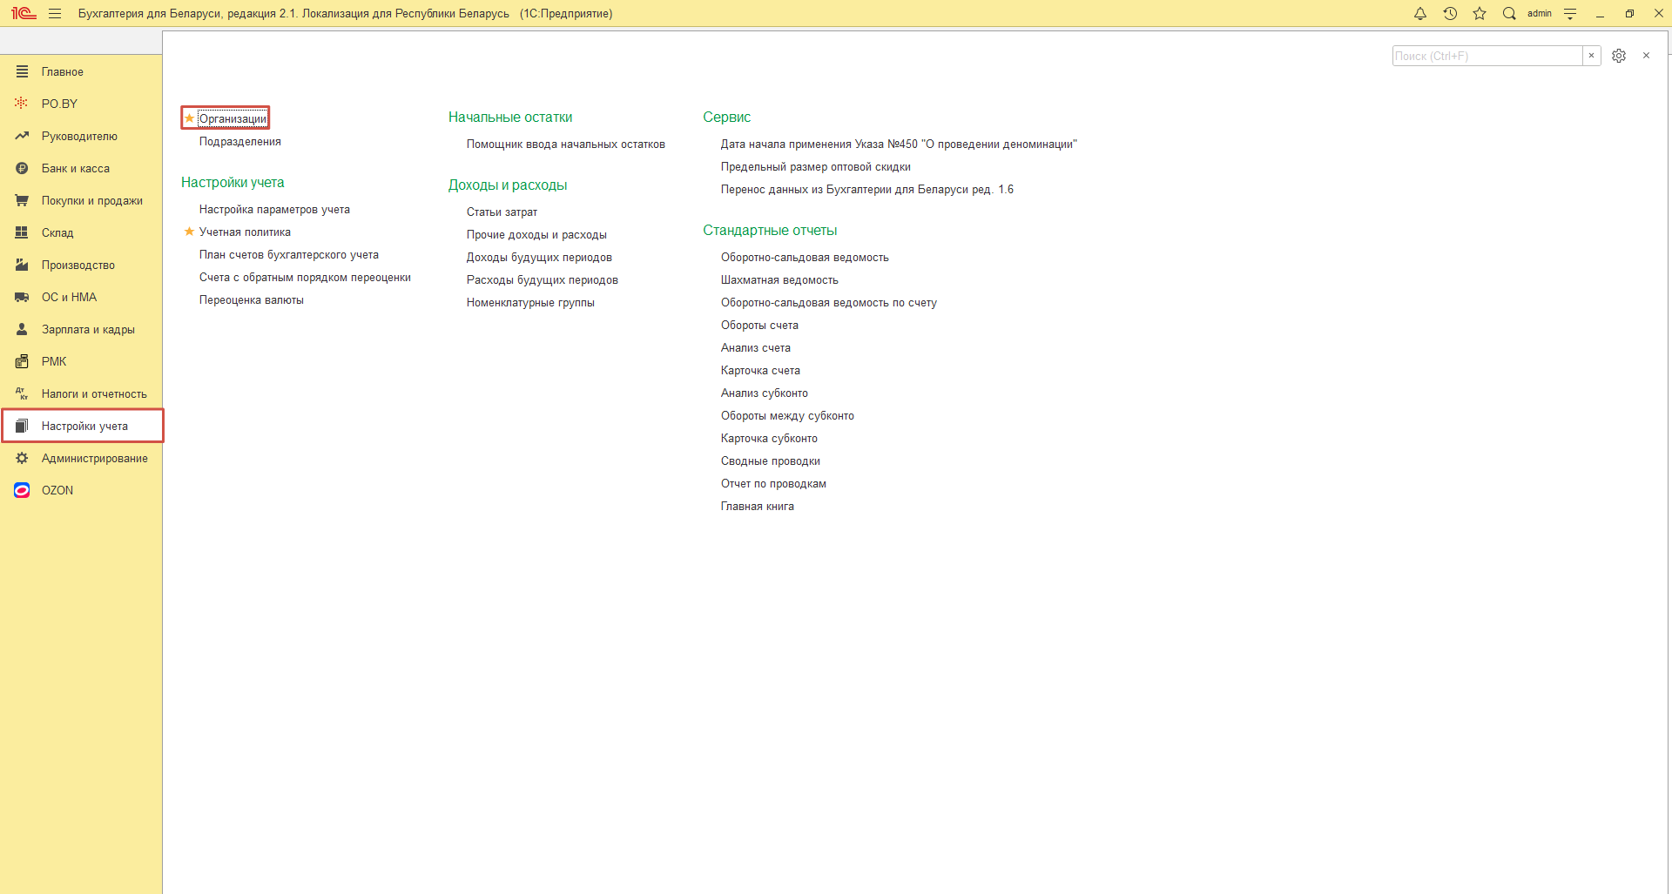1672x894 pixels.
Task: Open Помощник ввода начальных остатков
Action: (566, 144)
